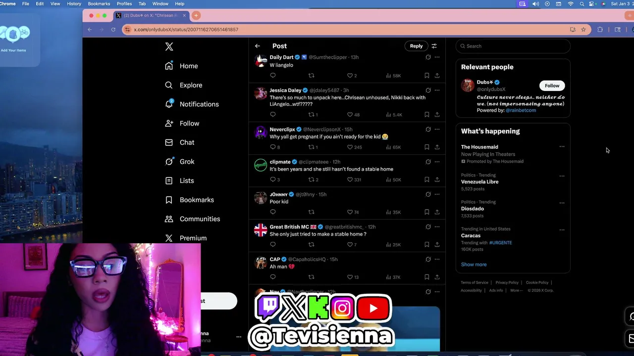634x356 pixels.
Task: Like Daily Dart's W liangelo reply
Action: point(350,76)
